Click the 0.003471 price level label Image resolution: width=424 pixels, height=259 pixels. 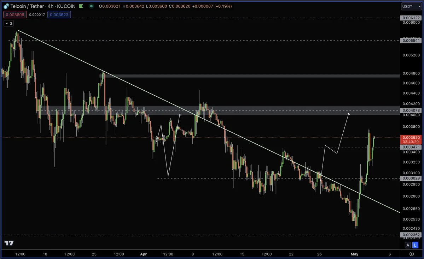tap(411, 147)
